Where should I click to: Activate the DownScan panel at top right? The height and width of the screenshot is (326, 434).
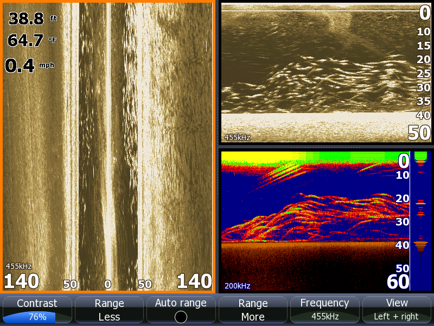coord(326,73)
